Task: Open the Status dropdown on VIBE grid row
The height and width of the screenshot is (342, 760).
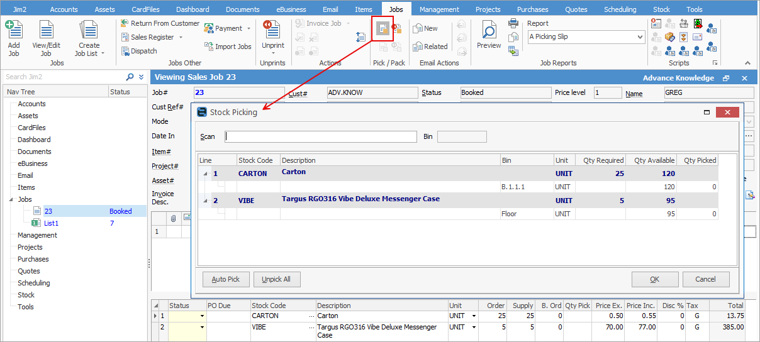Action: click(202, 328)
